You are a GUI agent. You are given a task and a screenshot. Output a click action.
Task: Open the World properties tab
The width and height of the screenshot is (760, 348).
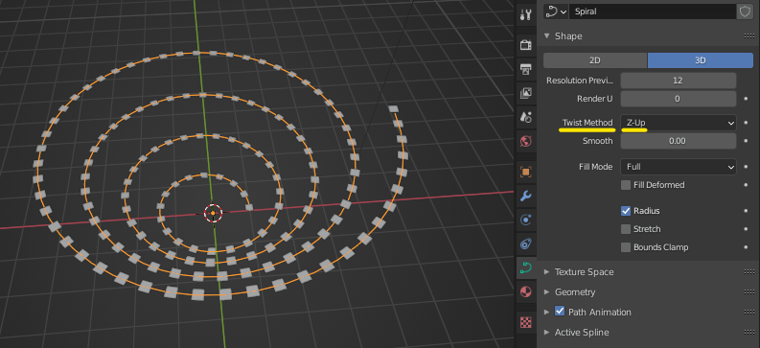pyautogui.click(x=525, y=141)
